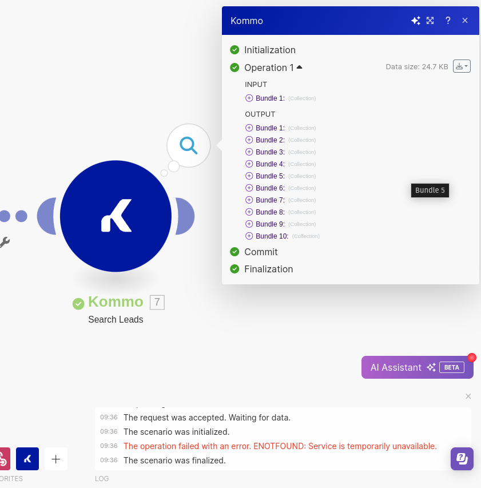481x488 pixels.
Task: Expand the Kommo panel to fullscreen
Action: tap(430, 21)
